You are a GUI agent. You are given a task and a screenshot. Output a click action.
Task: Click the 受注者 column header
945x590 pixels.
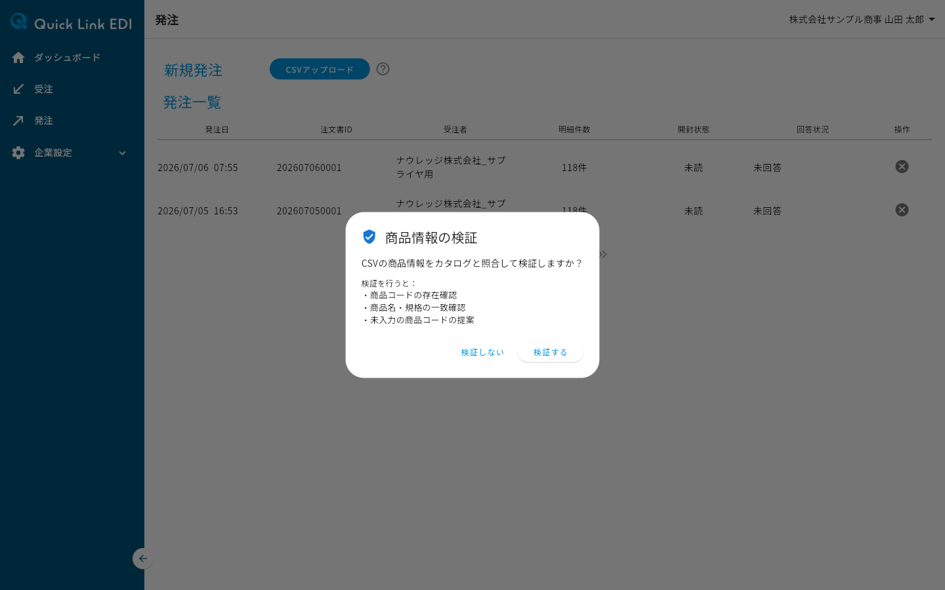coord(455,130)
